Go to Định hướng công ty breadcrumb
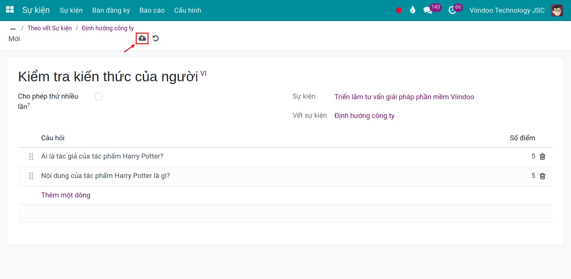The image size is (571, 279). (x=108, y=28)
